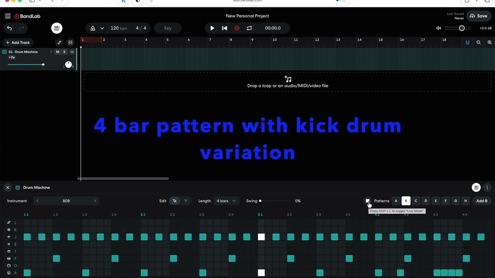Select the J row hi-hat icon

tap(9, 237)
